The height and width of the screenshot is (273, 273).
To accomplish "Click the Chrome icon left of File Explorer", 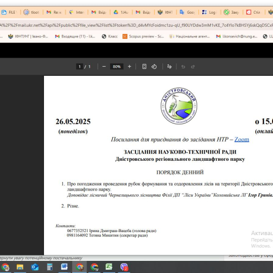I will pos(5,267).
